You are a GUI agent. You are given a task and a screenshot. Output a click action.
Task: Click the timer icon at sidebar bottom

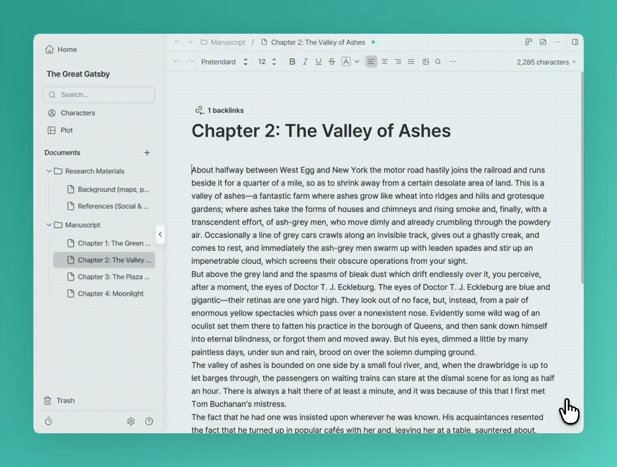[48, 421]
